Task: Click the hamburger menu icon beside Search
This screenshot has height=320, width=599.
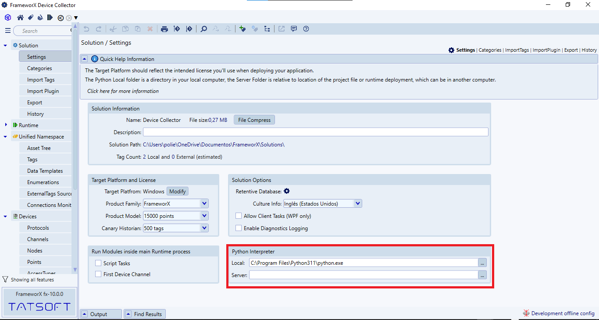Action: point(7,31)
